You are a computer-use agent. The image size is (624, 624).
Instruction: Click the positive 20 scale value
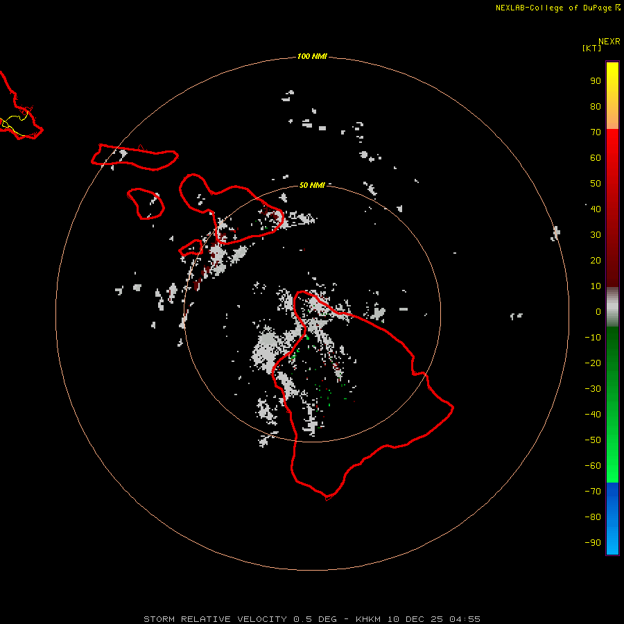pos(596,260)
